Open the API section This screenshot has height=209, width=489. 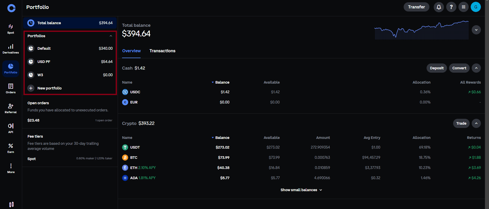[11, 128]
